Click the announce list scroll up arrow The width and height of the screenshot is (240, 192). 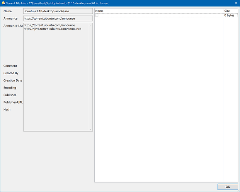pyautogui.click(x=90, y=25)
